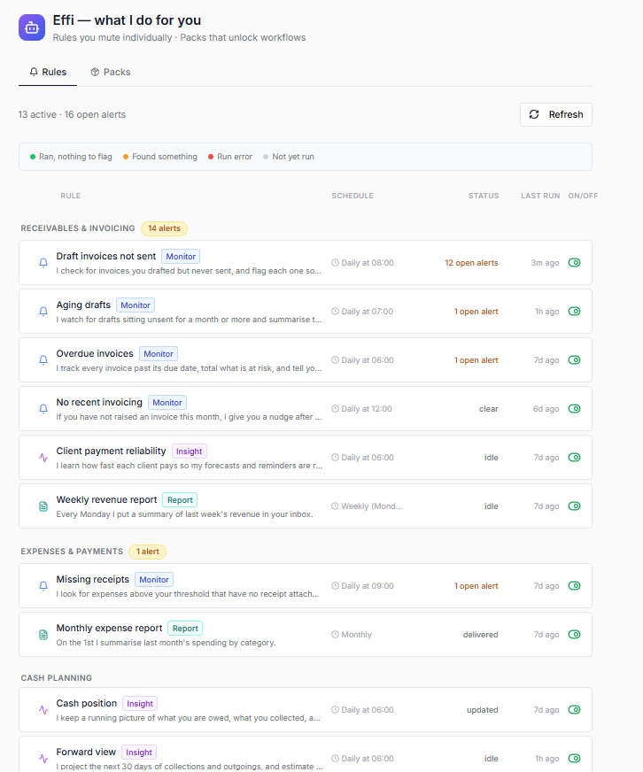The width and height of the screenshot is (643, 772).
Task: Click the green dot Ran, nothing to flag legend
Action: pyautogui.click(x=33, y=157)
